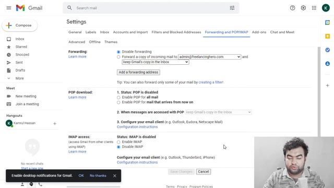The width and height of the screenshot is (334, 188).
Task: Open IMAP access Learn more link
Action: coord(77,151)
